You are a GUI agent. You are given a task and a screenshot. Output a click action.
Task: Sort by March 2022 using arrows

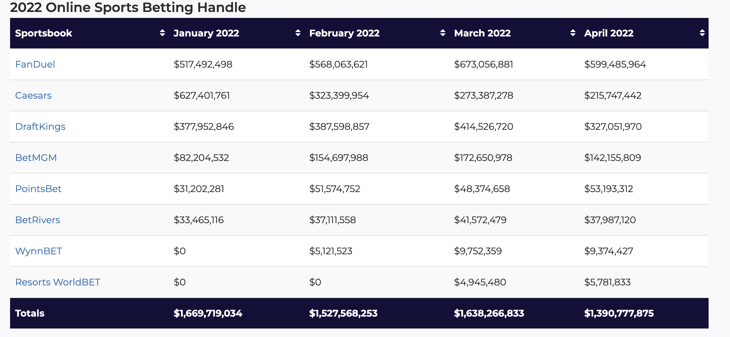(573, 33)
